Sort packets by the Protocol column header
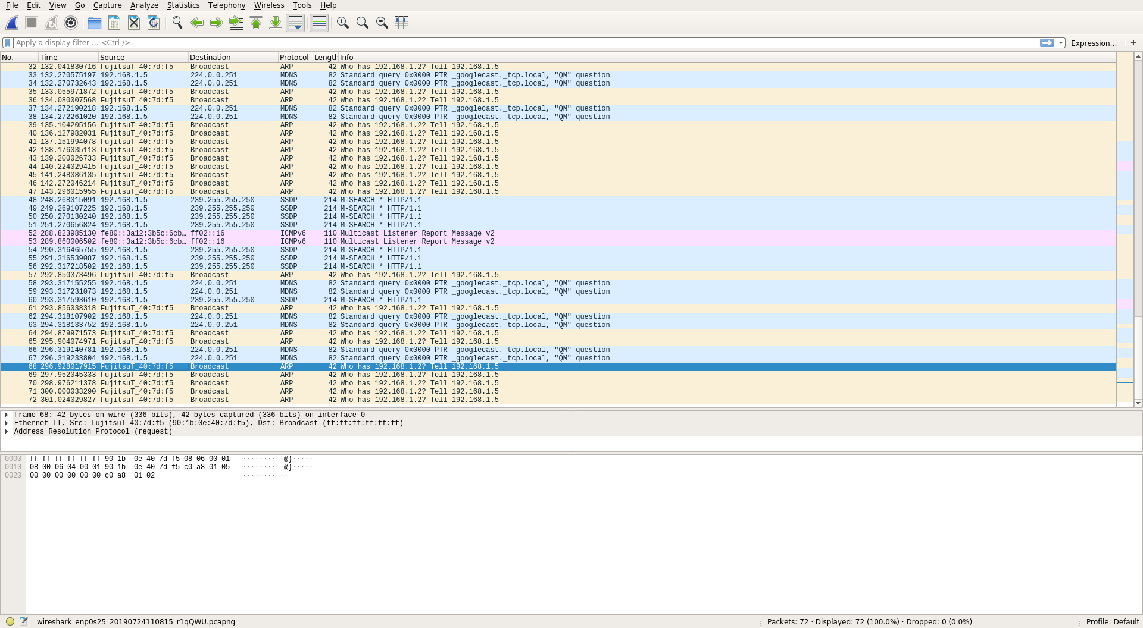The width and height of the screenshot is (1143, 628). coord(294,58)
